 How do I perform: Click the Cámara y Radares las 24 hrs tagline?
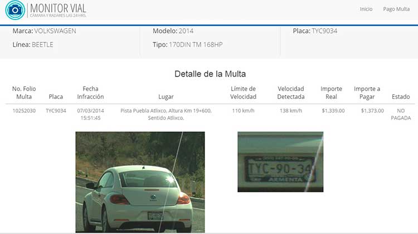(x=58, y=16)
